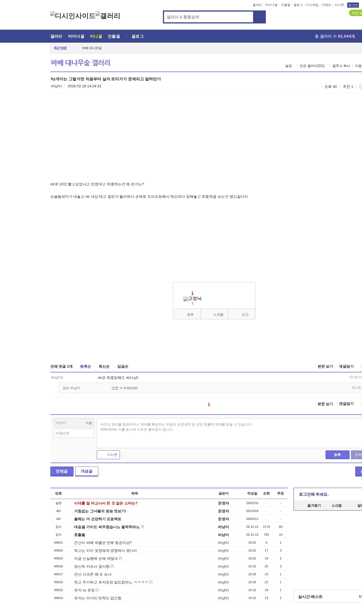
Task: Focus the 갤러리 & 통합검색 search box
Action: pos(209,17)
